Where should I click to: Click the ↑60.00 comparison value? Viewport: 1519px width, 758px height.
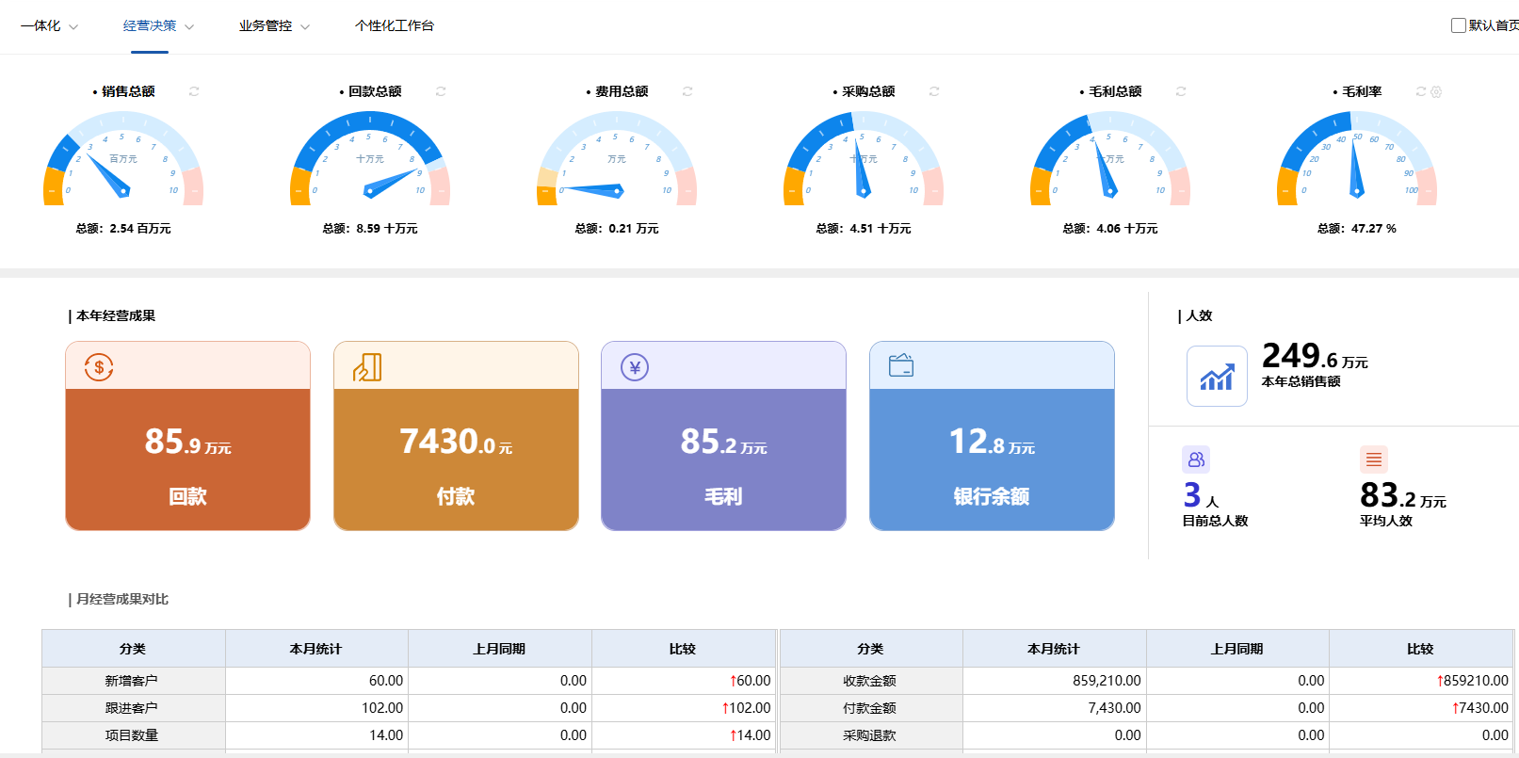pos(750,681)
